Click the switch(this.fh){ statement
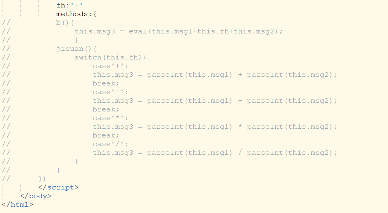Image resolution: width=388 pixels, height=213 pixels. pos(110,57)
